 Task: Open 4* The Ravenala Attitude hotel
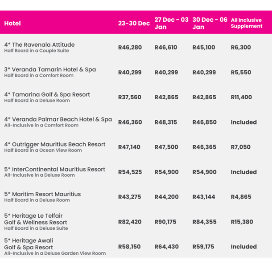tap(39, 45)
